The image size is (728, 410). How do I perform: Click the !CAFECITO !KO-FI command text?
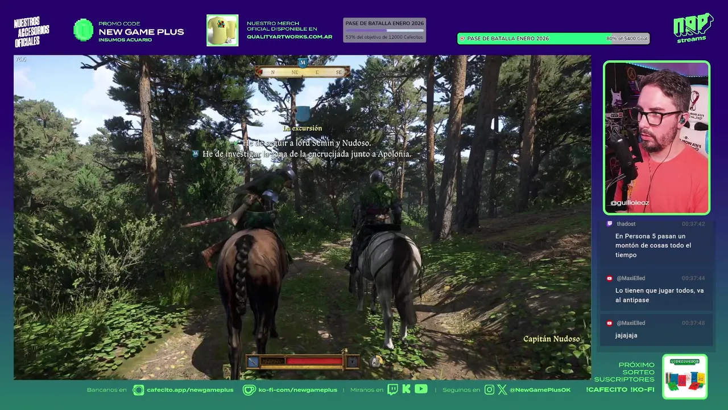point(620,390)
